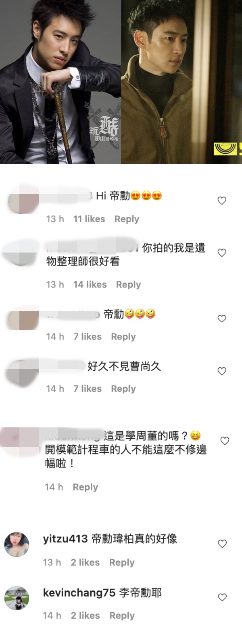Like kevinchang75's comment
Image resolution: width=242 pixels, height=635 pixels.
point(222,597)
